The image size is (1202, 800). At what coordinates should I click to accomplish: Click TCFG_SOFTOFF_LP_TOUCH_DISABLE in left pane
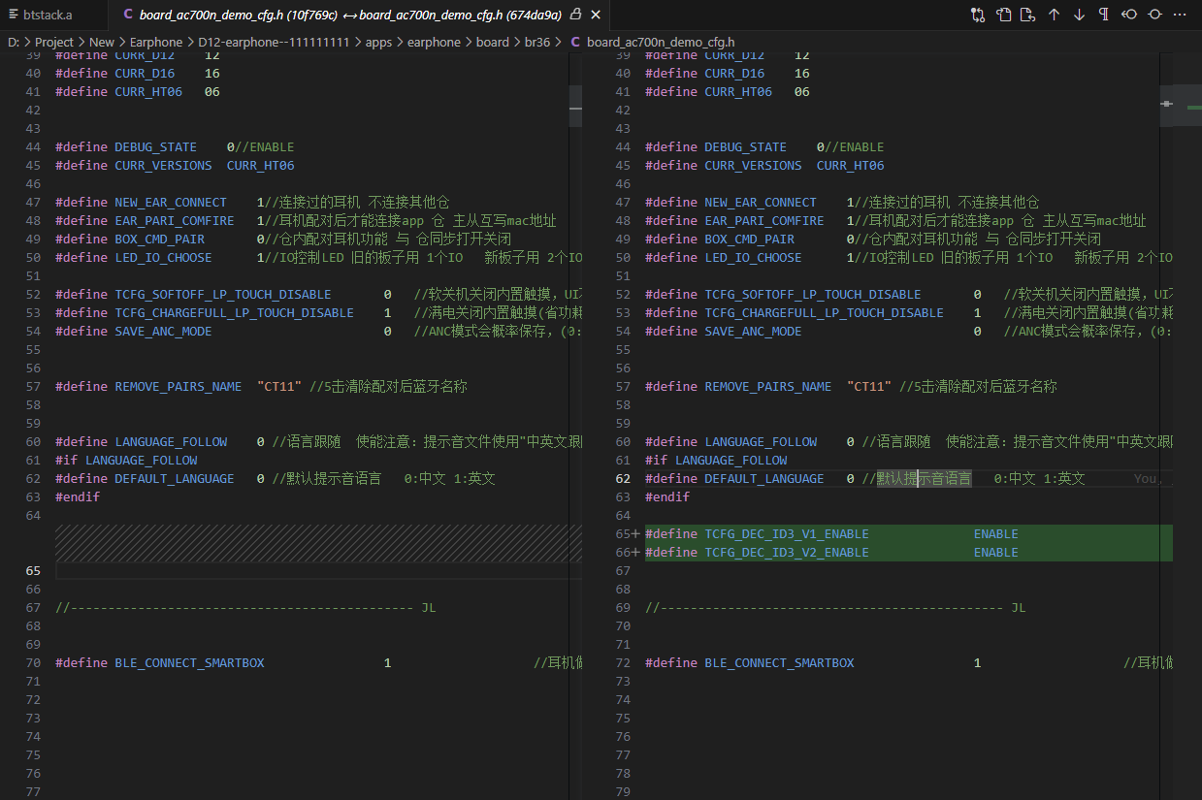(x=223, y=295)
